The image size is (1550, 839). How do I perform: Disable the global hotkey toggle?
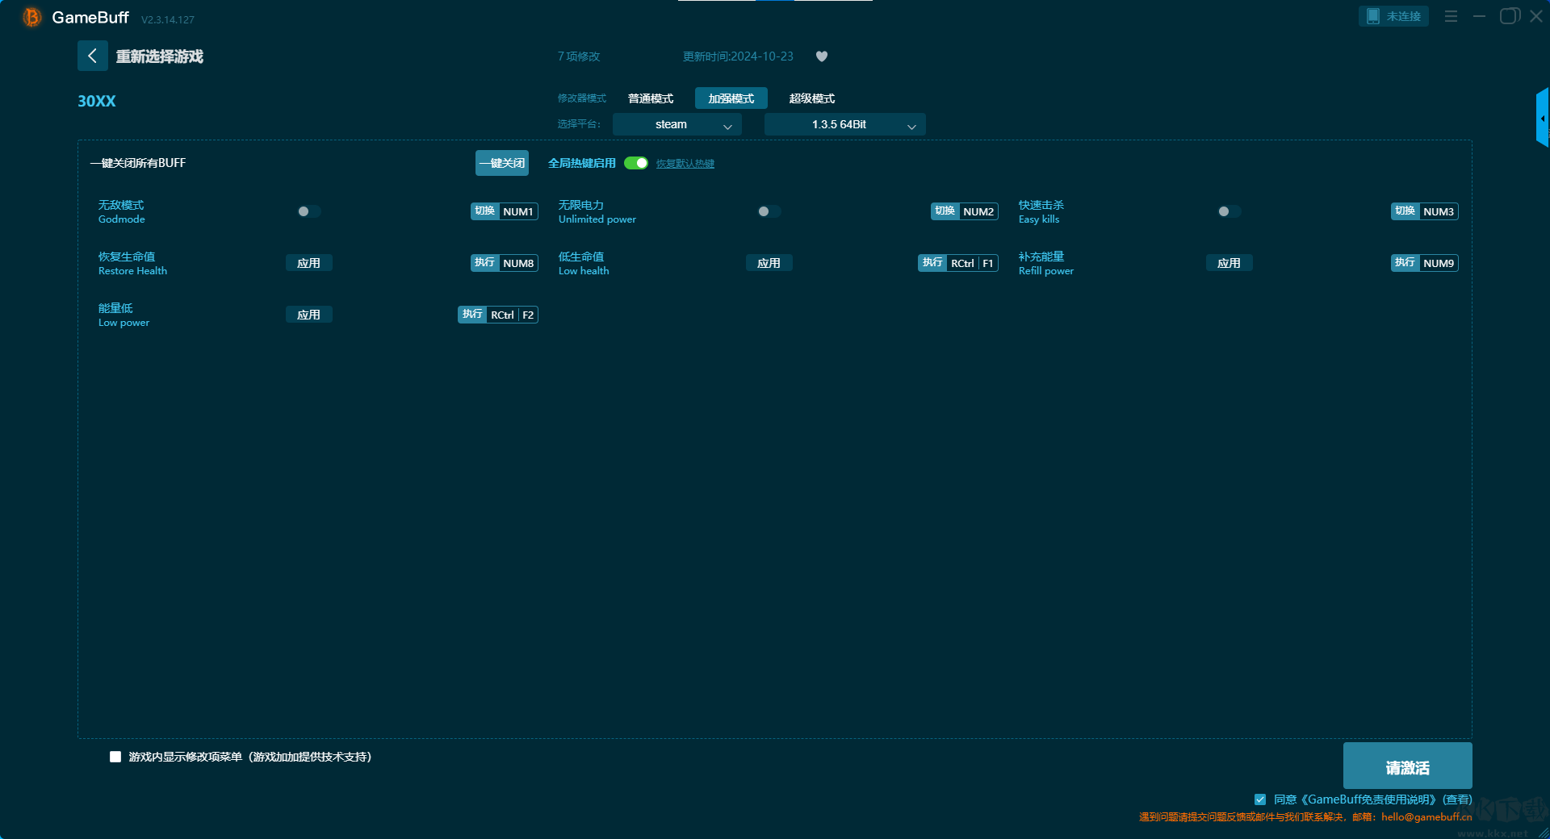[x=636, y=163]
